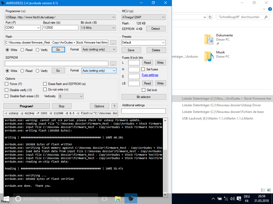The image size is (273, 204).
Task: Click the AVRDUDESS chip icon in the title bar
Action: click(x=2, y=3)
